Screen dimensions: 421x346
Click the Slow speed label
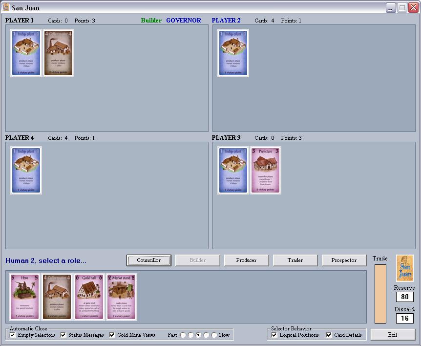tap(224, 335)
